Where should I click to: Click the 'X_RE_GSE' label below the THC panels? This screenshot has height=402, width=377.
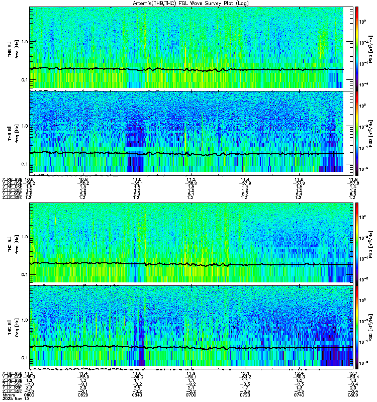[x=12, y=373]
